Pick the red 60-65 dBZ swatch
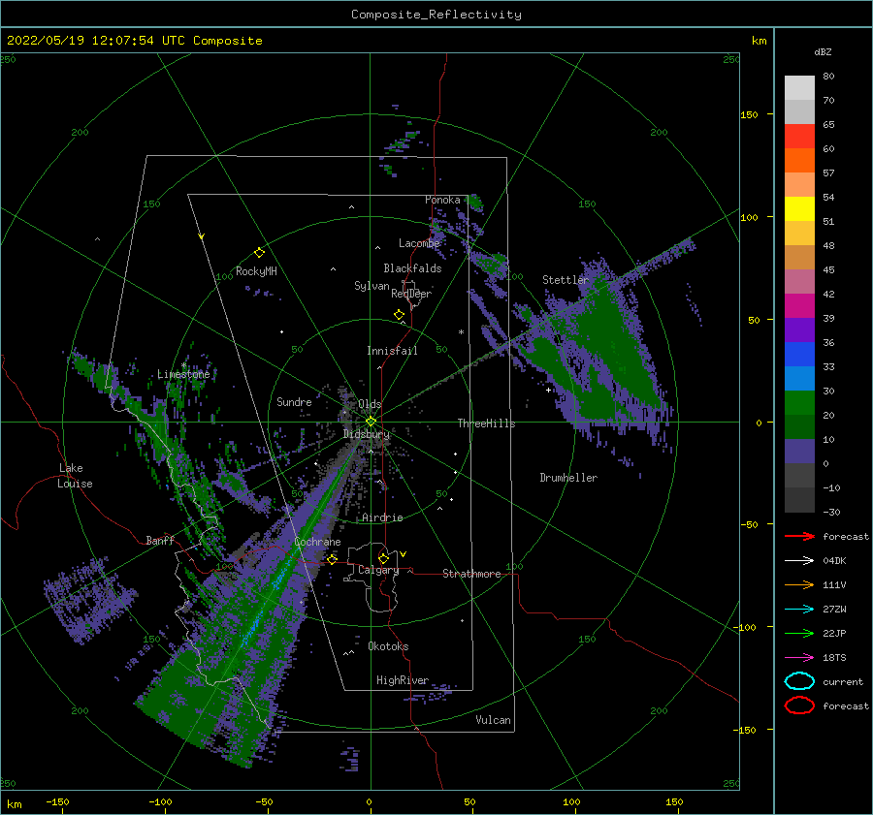The image size is (873, 815). coord(799,137)
